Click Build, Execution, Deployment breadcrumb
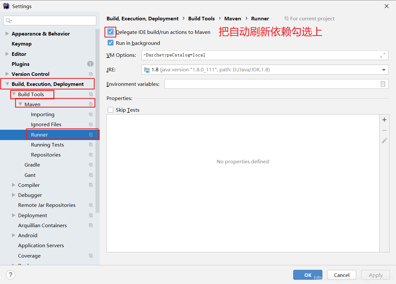The width and height of the screenshot is (396, 284). coord(143,18)
